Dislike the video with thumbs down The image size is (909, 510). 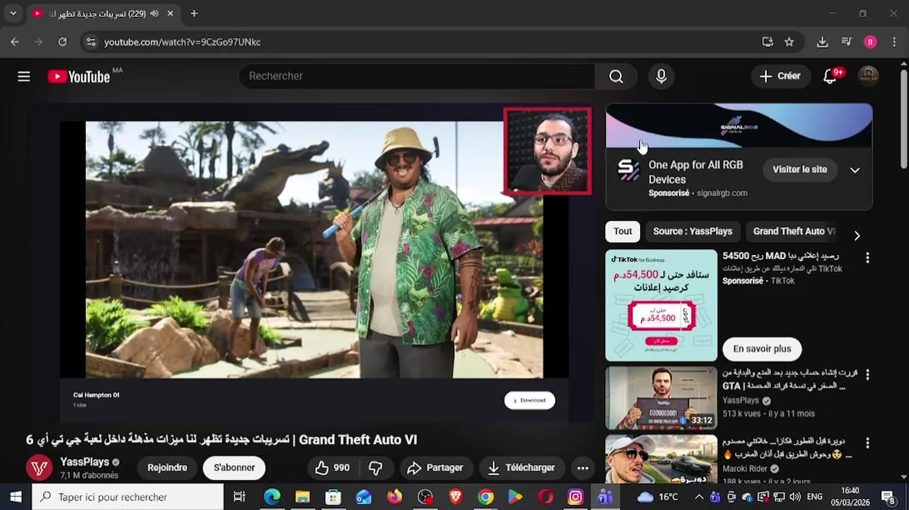coord(376,467)
